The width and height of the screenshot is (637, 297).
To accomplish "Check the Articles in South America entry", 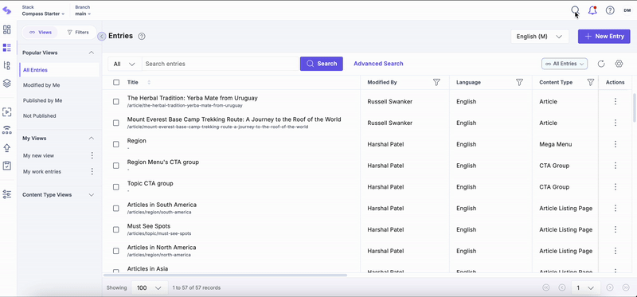I will coord(116,209).
